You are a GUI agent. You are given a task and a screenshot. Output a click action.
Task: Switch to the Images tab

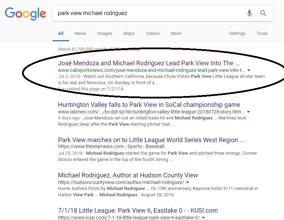105,34
